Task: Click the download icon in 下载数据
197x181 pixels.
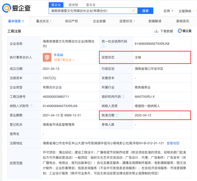Action: pos(156,31)
